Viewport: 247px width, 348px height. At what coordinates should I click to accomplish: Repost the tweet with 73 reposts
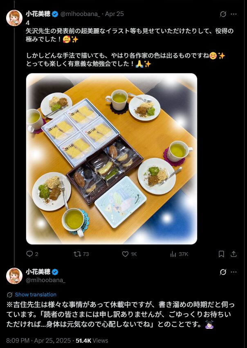coord(77,254)
